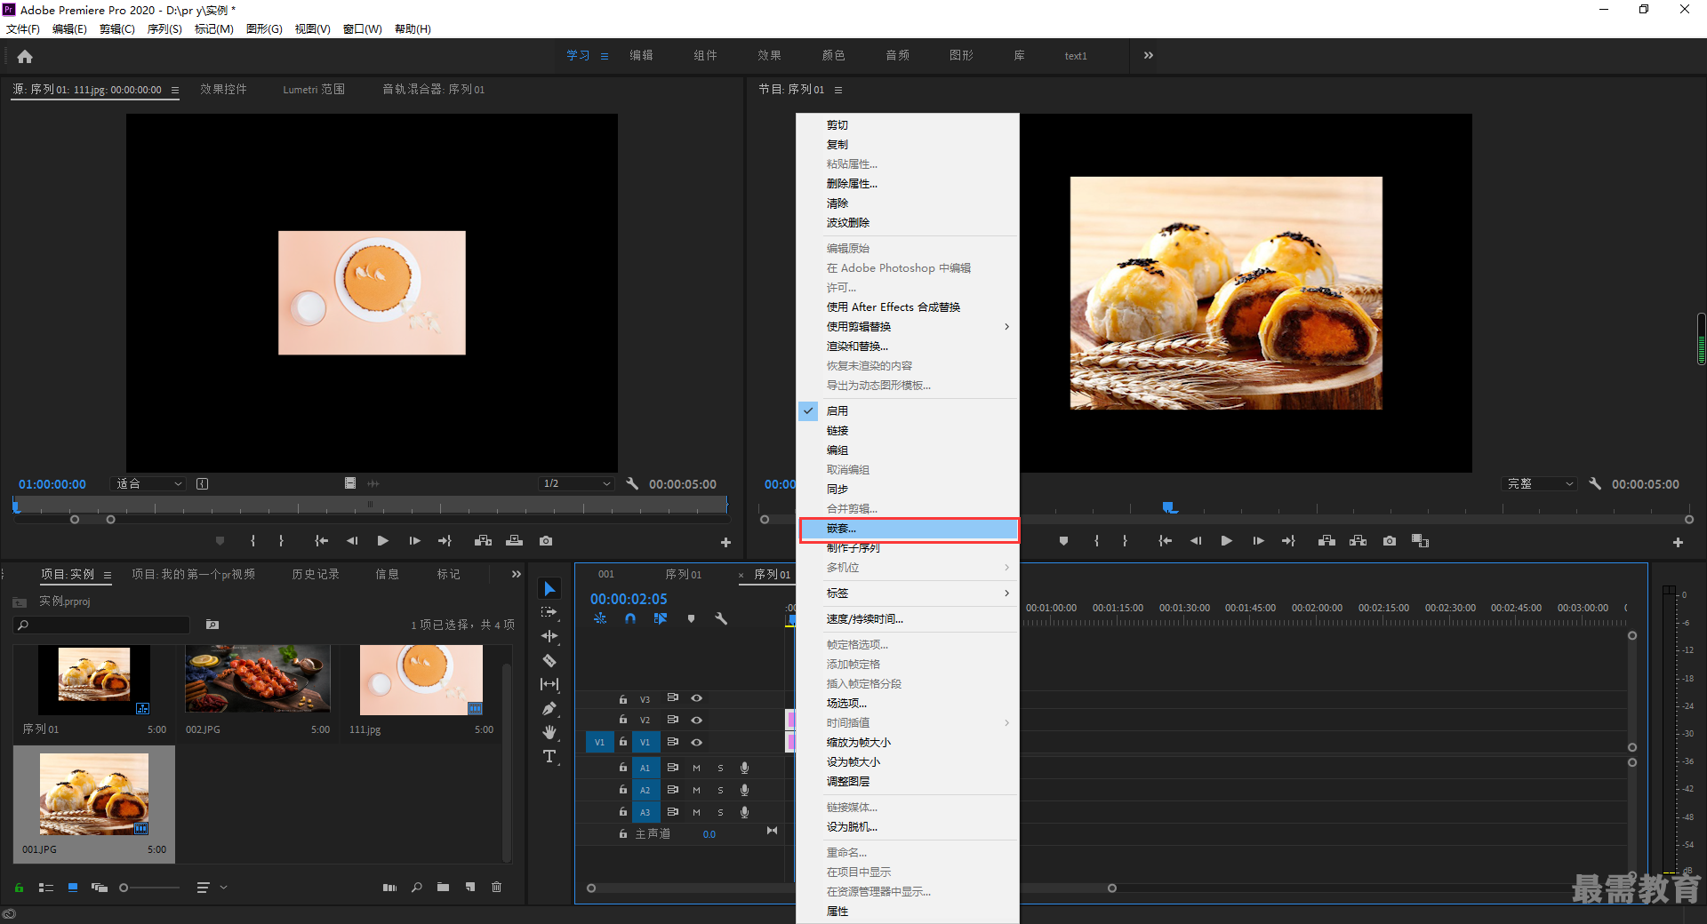Solo the A2 audio track
Screen dimensions: 1707x924
point(720,790)
